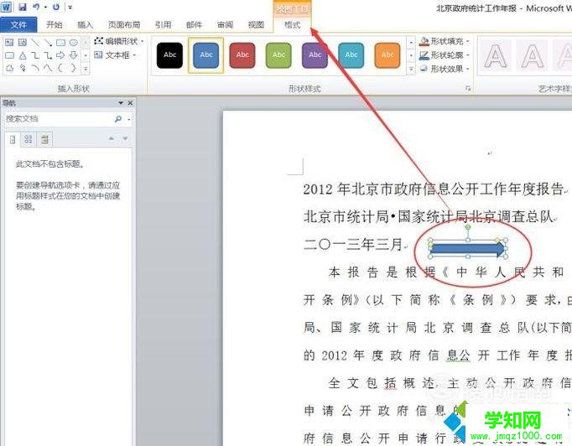Switch to the 页面布局 ribbon tab
Screen dimensions: 572x446
124,25
